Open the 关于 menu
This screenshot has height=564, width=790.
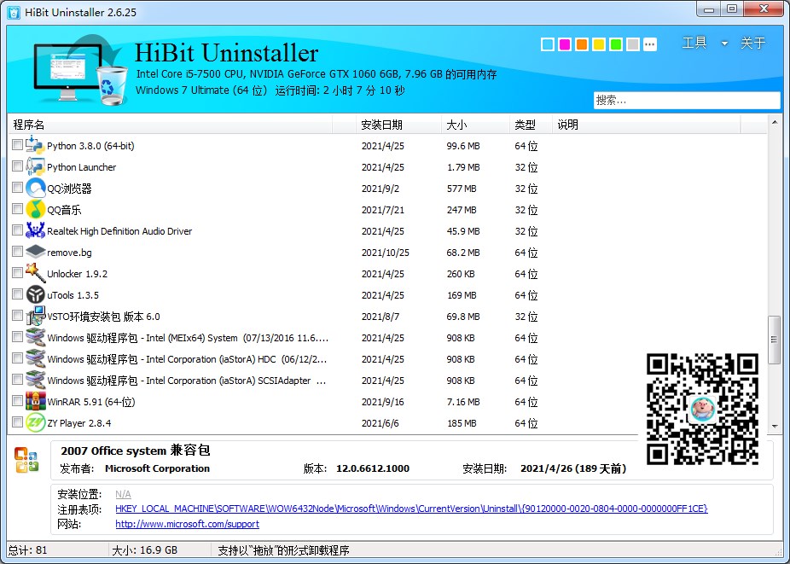click(x=752, y=44)
